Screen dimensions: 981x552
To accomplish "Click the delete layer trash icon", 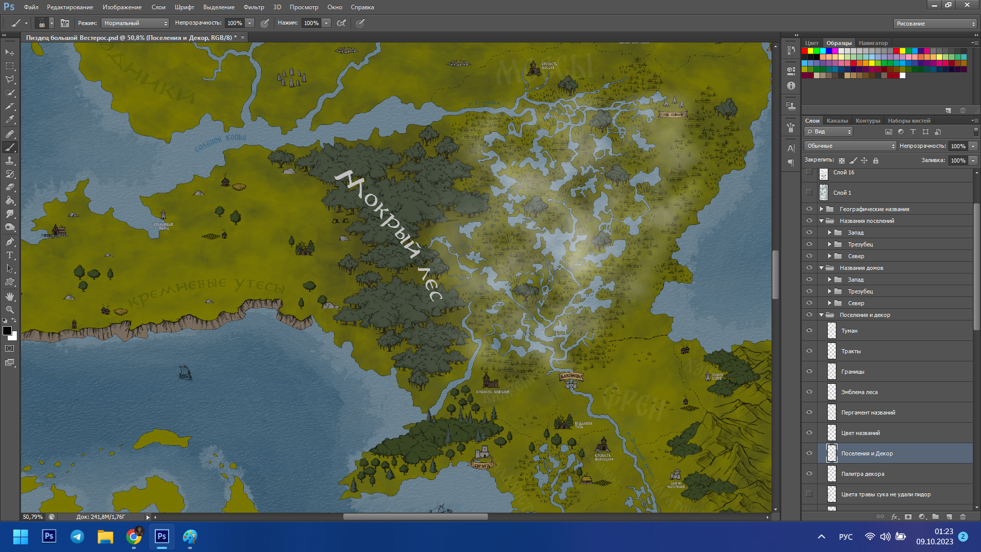I will click(x=963, y=517).
